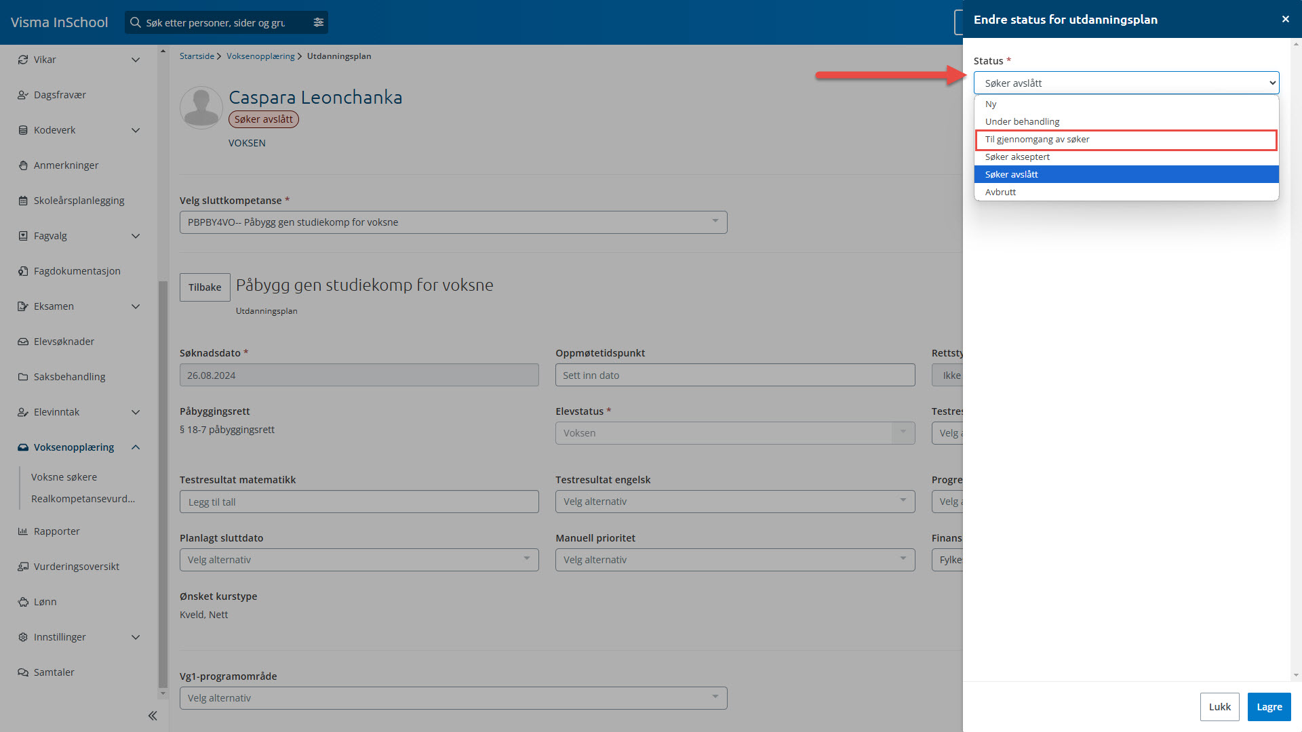
Task: Click the sidebar vertical scrollbar
Action: pyautogui.click(x=162, y=485)
